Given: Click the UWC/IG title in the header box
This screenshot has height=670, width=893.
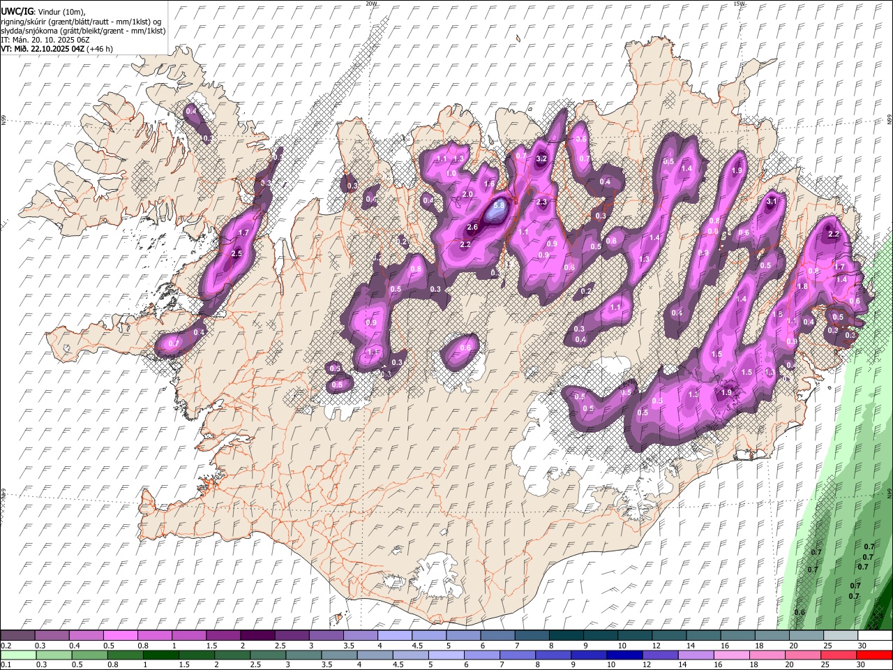Looking at the screenshot, I should 17,11.
